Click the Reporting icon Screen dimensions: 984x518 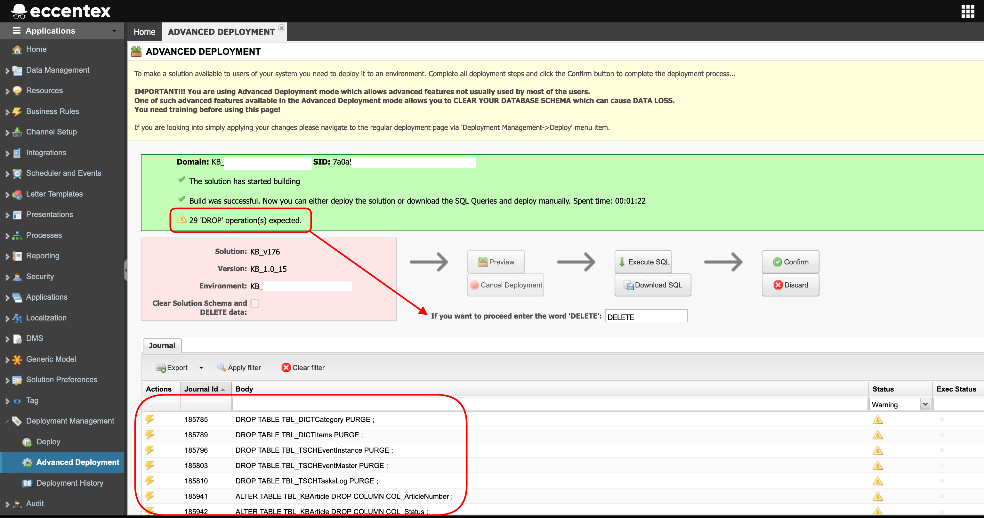tap(17, 256)
